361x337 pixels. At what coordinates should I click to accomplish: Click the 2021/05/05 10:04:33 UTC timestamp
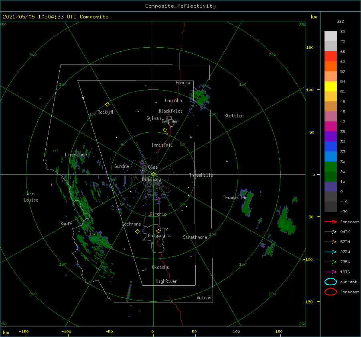click(55, 17)
